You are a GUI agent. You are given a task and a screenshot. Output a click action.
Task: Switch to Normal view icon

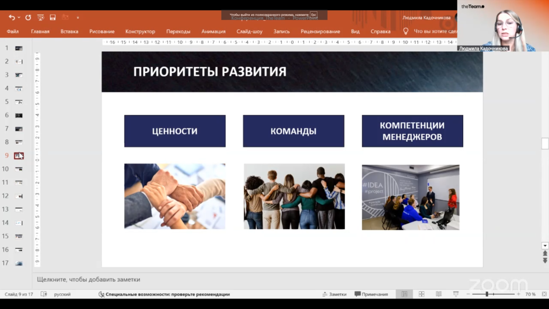[404, 295]
